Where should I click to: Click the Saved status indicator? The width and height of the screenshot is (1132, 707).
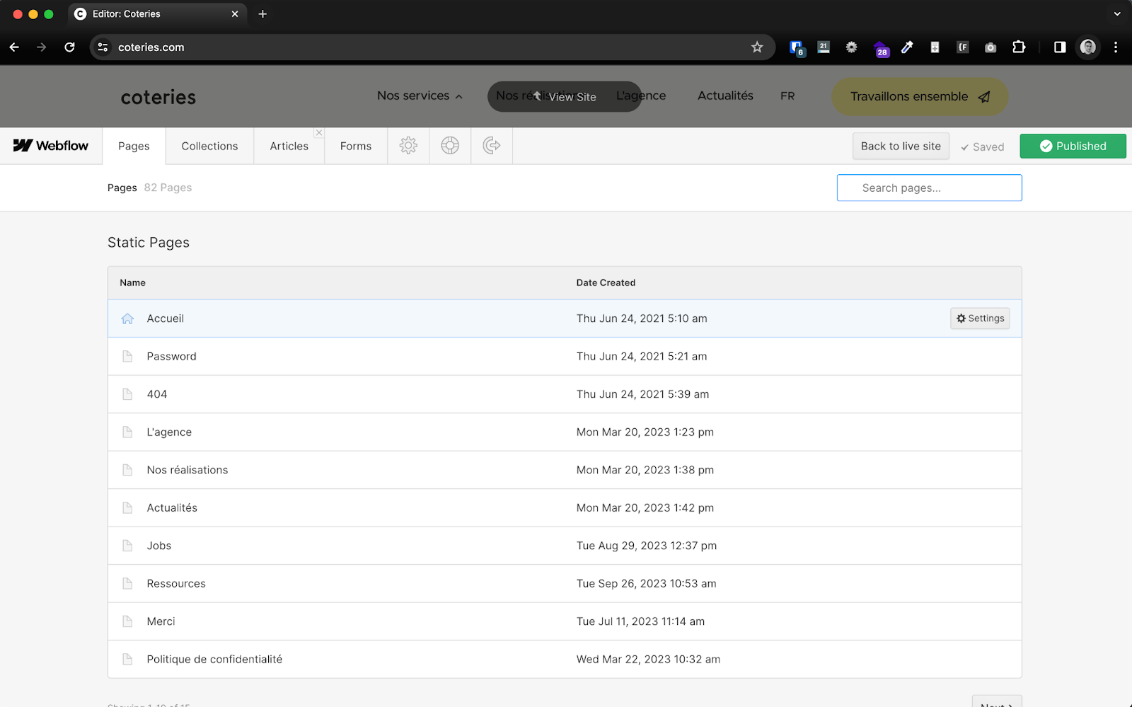coord(982,146)
